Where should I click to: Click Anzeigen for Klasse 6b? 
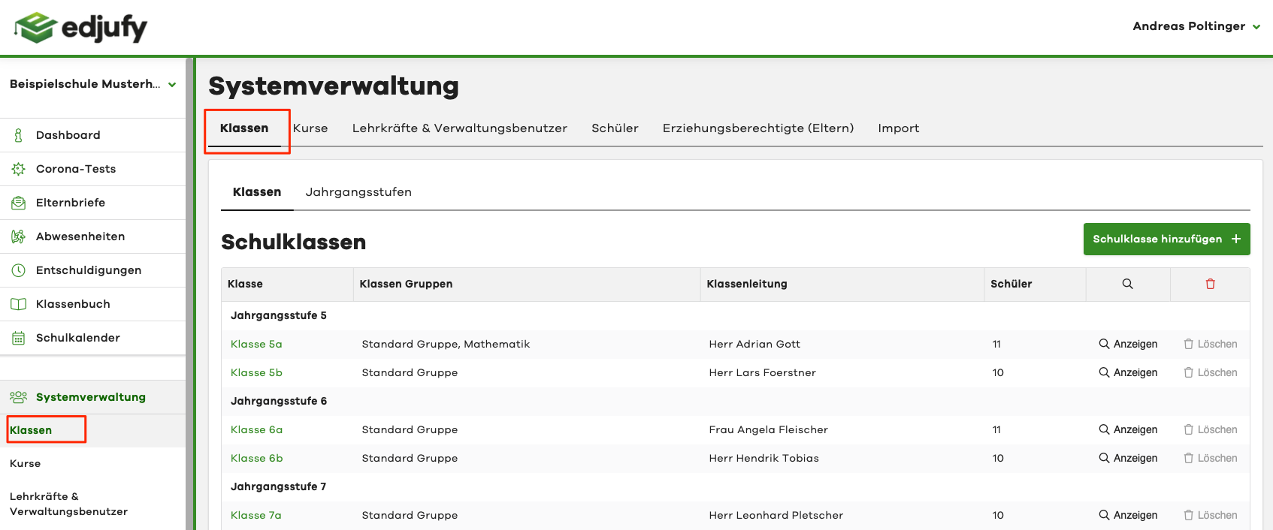(x=1128, y=458)
